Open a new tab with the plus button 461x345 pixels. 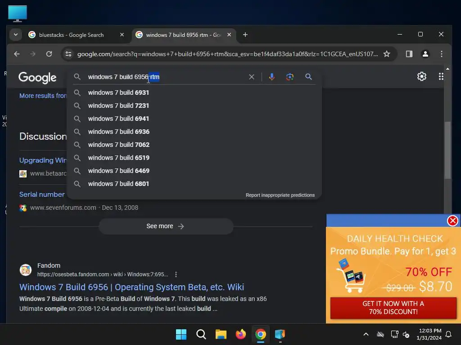(245, 35)
